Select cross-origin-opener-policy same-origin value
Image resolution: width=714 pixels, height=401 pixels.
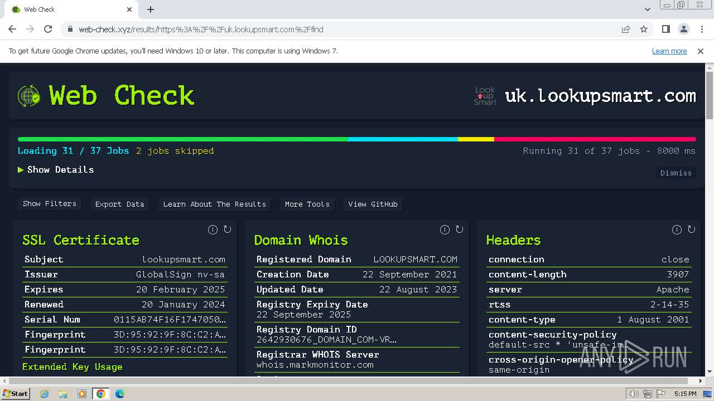tap(519, 370)
